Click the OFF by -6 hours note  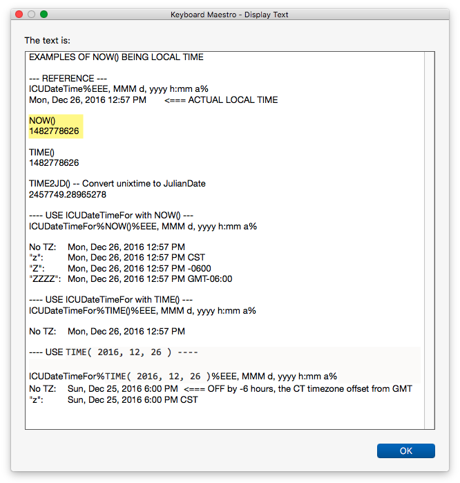click(x=298, y=389)
